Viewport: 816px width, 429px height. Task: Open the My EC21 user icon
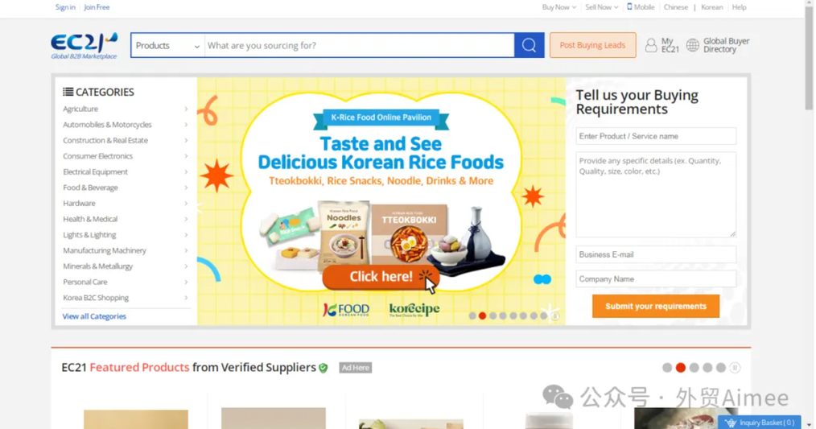[651, 46]
